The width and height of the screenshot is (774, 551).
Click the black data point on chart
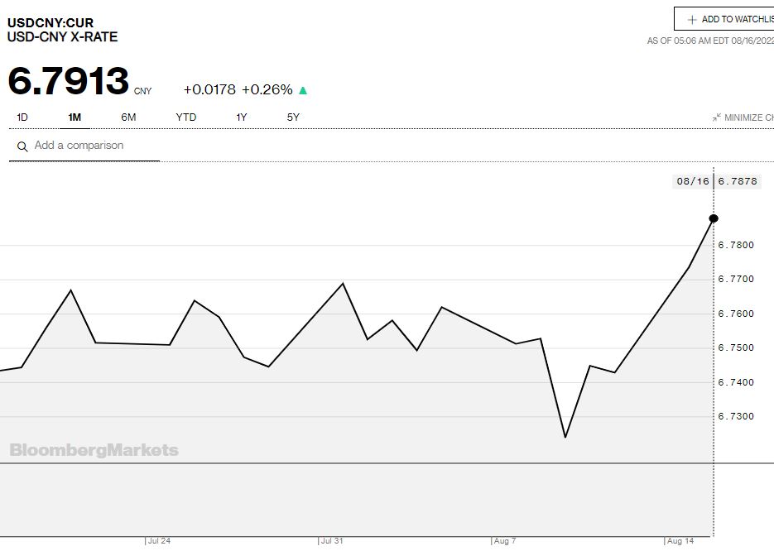(x=714, y=218)
